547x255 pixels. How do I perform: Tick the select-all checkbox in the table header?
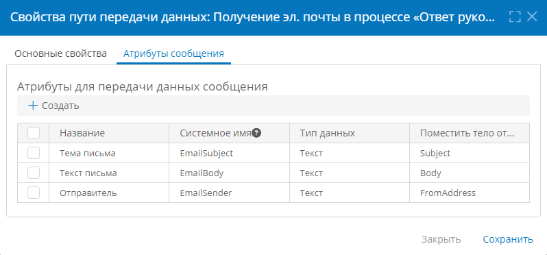(x=34, y=133)
